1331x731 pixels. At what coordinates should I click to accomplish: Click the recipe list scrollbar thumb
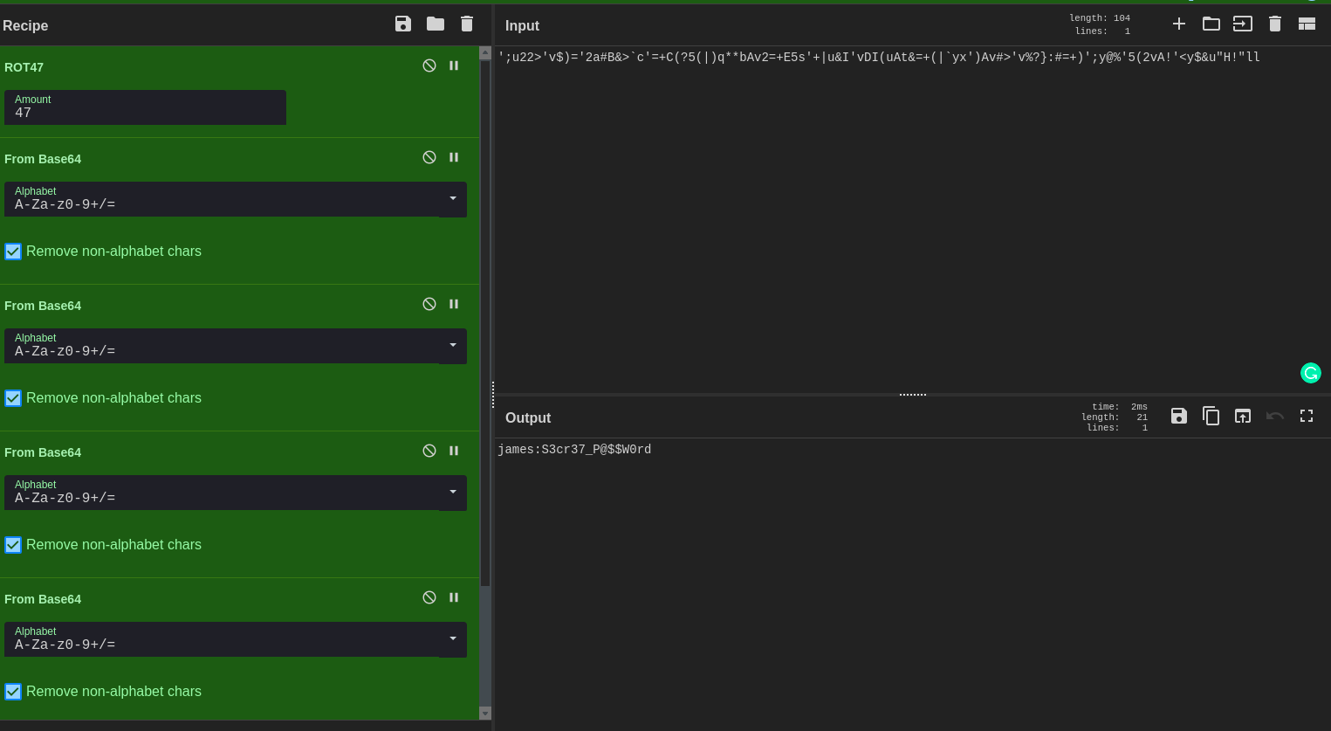[x=485, y=322]
